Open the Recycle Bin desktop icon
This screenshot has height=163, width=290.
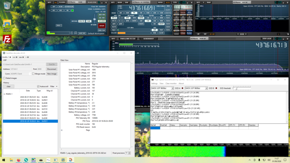[7, 7]
